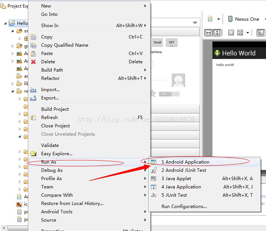
Task: Expand the libs folder tree node
Action: tap(12, 84)
